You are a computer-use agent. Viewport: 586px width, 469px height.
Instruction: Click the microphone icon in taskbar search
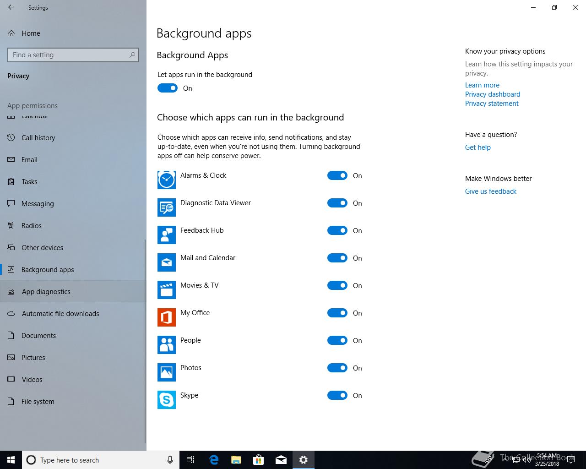point(170,460)
